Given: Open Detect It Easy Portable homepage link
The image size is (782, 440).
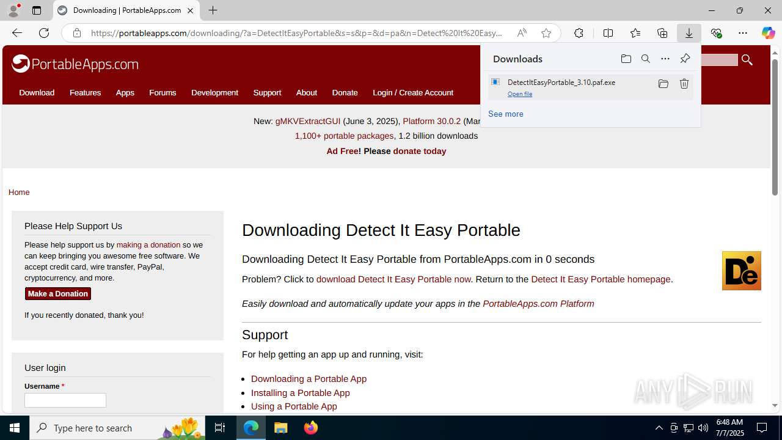Looking at the screenshot, I should [601, 279].
